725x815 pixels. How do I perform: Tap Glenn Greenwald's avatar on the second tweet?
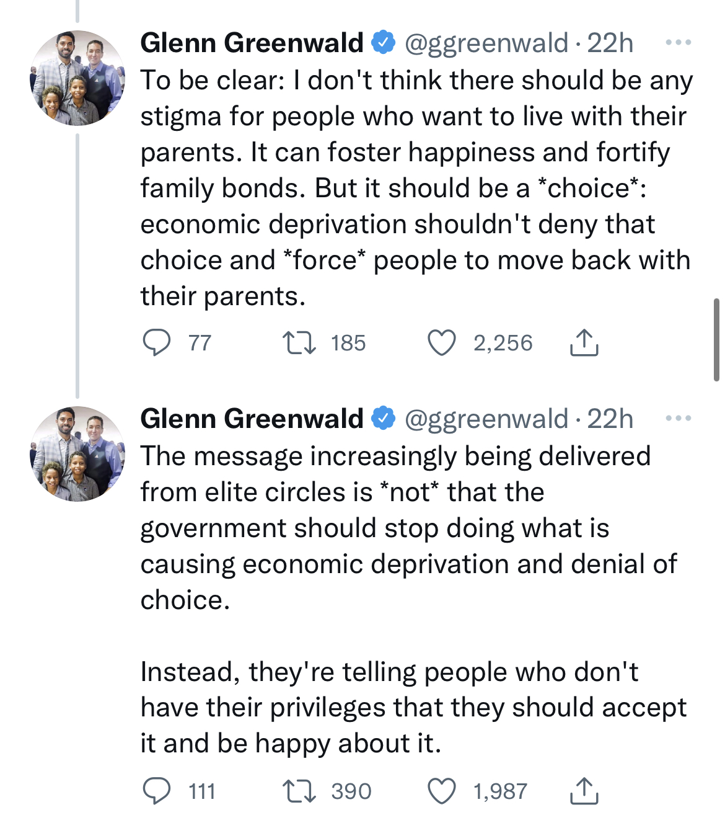coord(77,454)
